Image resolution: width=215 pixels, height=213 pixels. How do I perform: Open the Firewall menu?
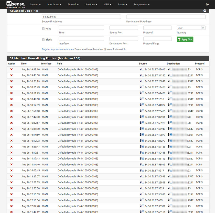pyautogui.click(x=73, y=5)
